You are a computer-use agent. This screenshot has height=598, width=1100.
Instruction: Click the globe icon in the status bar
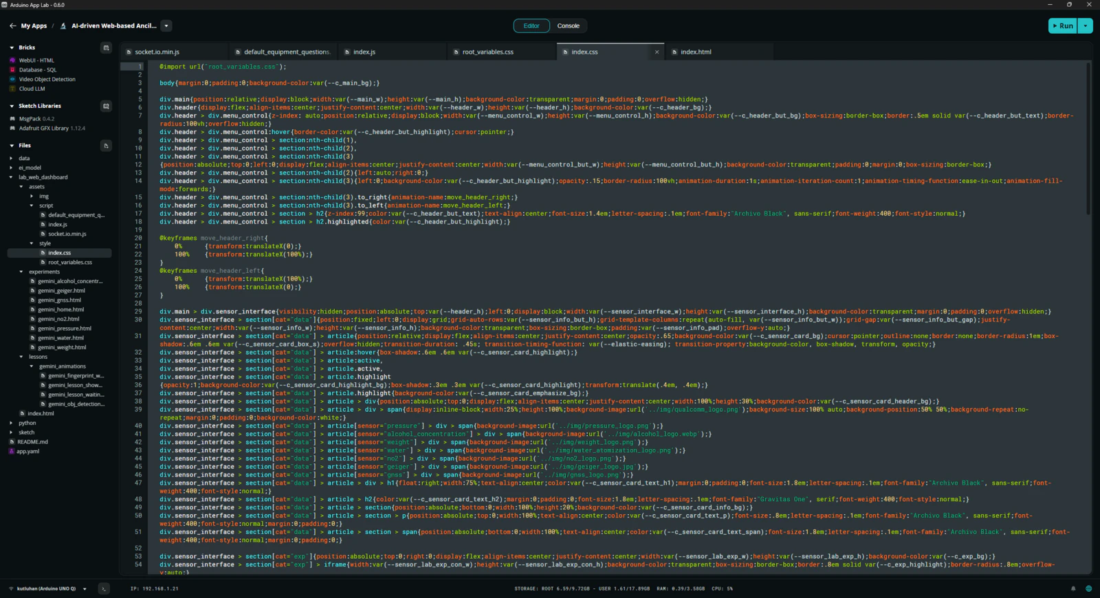pyautogui.click(x=1088, y=588)
